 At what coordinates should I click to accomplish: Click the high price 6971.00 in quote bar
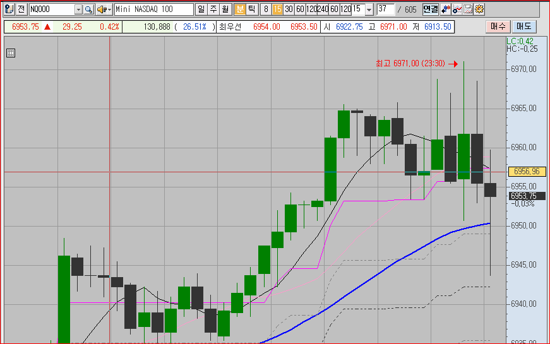393,27
